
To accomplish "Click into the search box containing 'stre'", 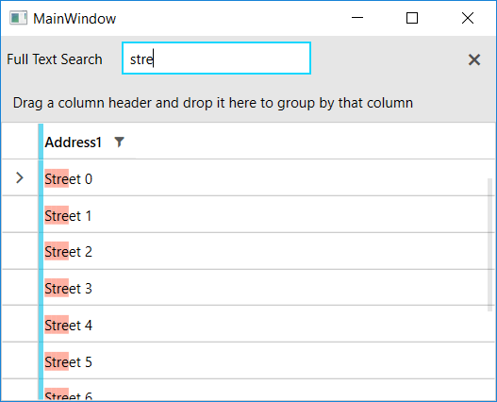I will [x=216, y=59].
